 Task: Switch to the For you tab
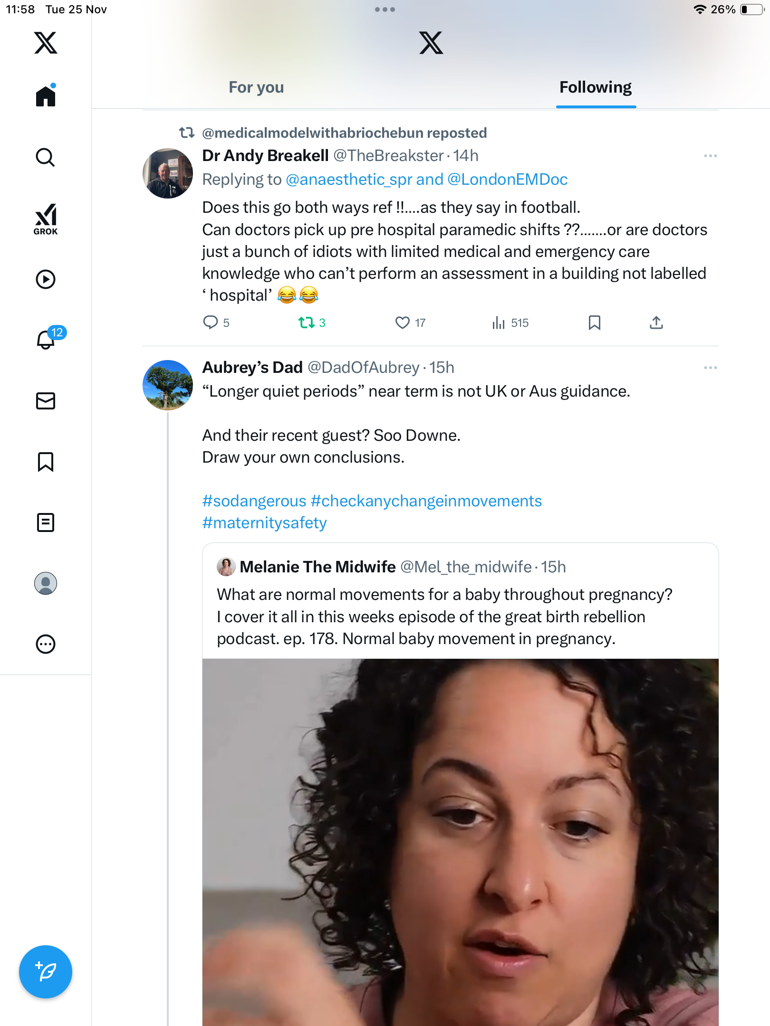[x=256, y=87]
